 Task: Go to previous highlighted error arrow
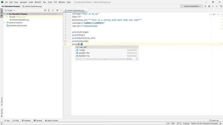pos(218,14)
